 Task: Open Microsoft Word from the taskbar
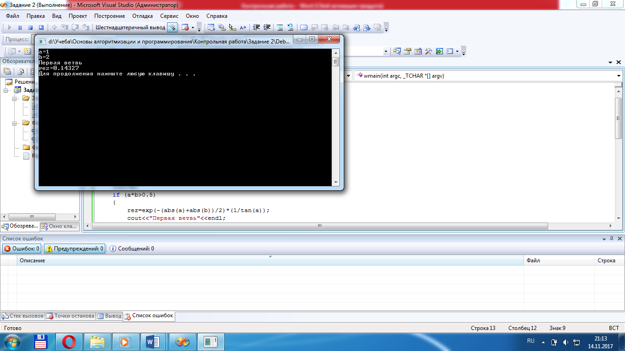(153, 341)
